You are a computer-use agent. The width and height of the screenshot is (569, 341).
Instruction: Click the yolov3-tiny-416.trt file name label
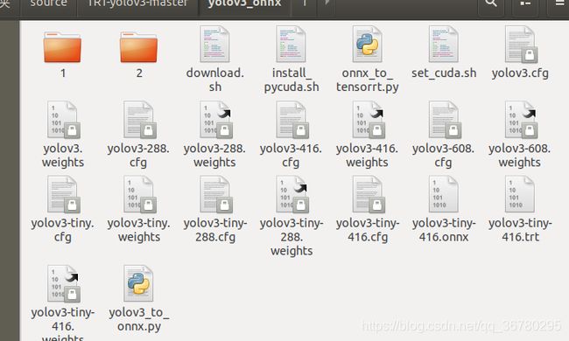point(520,230)
